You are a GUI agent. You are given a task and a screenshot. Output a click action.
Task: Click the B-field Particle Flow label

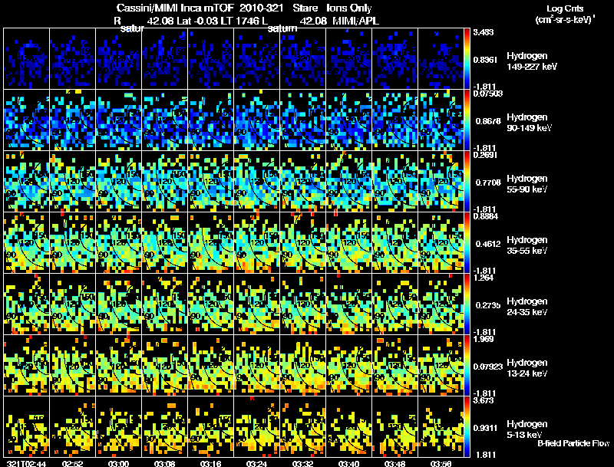tap(573, 443)
